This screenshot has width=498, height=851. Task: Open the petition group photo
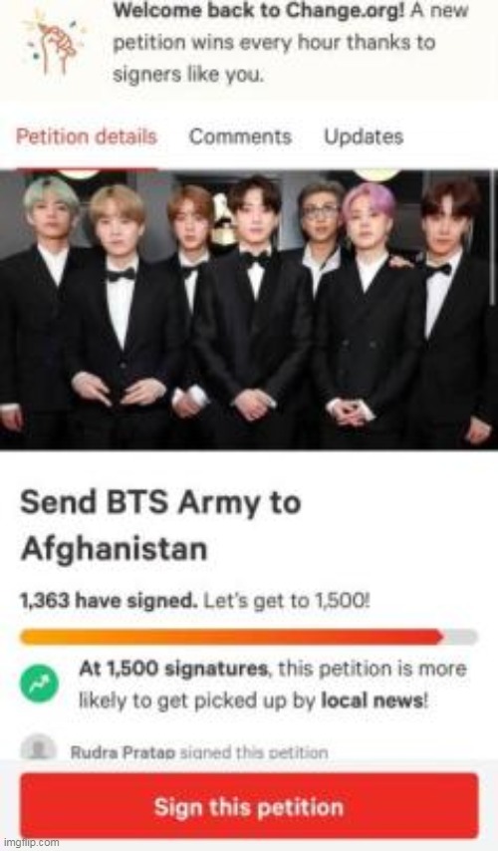[x=249, y=310]
